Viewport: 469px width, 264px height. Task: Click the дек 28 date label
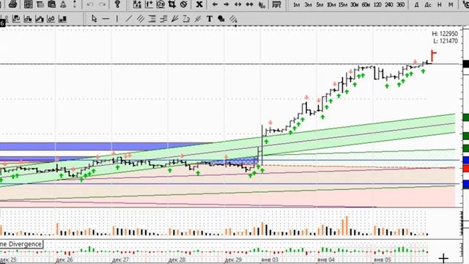[177, 260]
